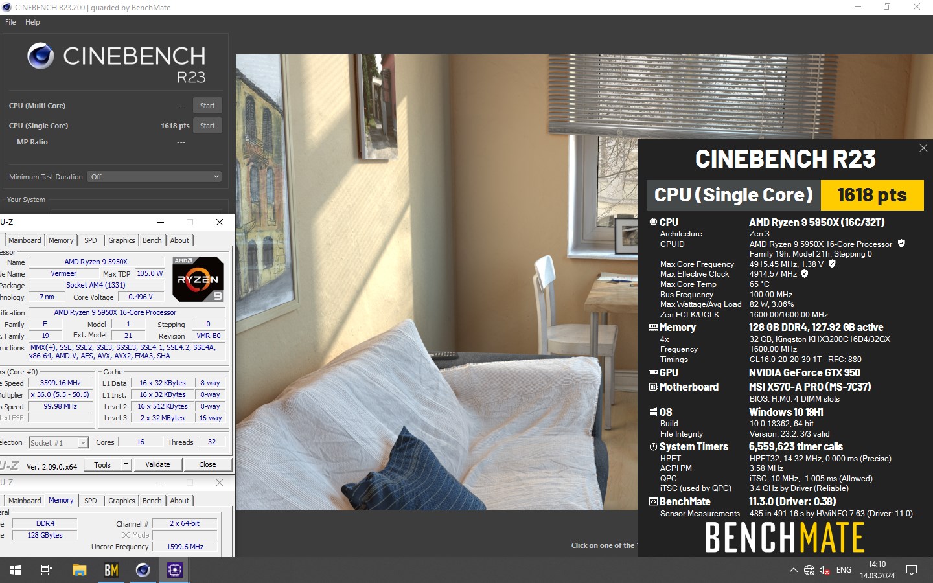Click the memory Size field 128 GBytes

[45, 535]
